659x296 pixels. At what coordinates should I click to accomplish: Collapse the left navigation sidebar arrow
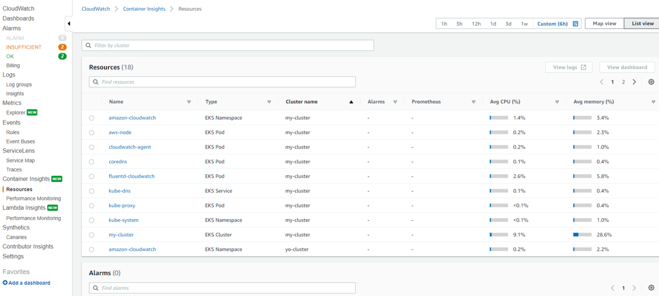tap(69, 24)
